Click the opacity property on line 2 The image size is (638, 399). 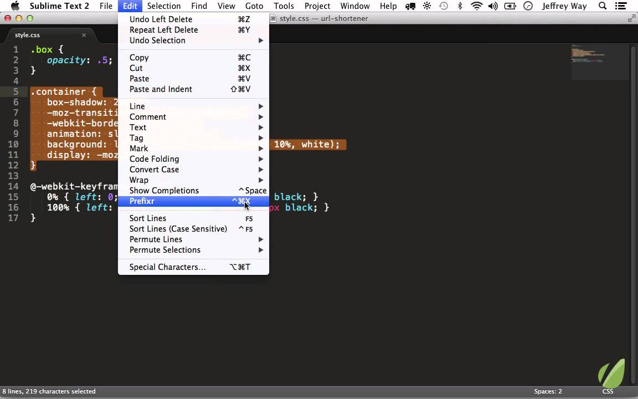(66, 60)
